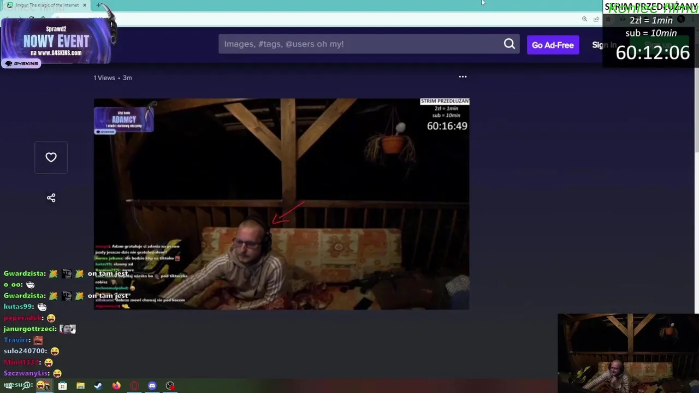The width and height of the screenshot is (699, 393).
Task: Click the uploaded stream screenshot image
Action: (282, 204)
